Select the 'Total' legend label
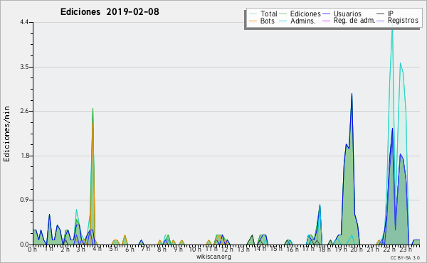The height and width of the screenshot is (263, 427). (x=269, y=14)
